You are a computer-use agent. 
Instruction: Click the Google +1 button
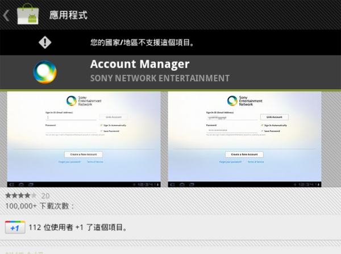coord(15,227)
